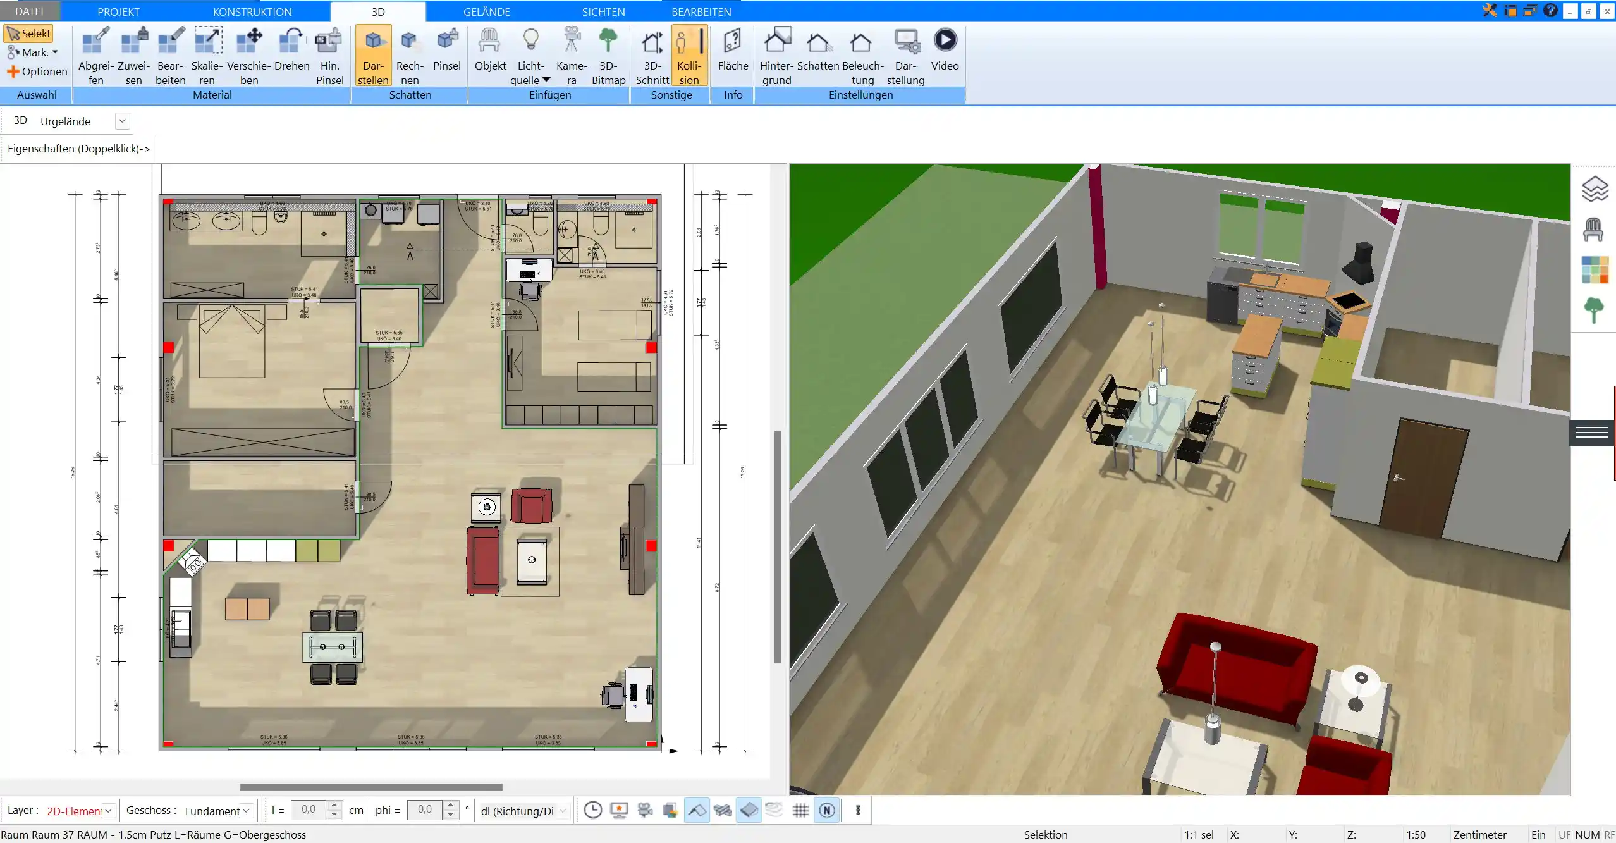Toggle the Selekt selection mode

28,34
